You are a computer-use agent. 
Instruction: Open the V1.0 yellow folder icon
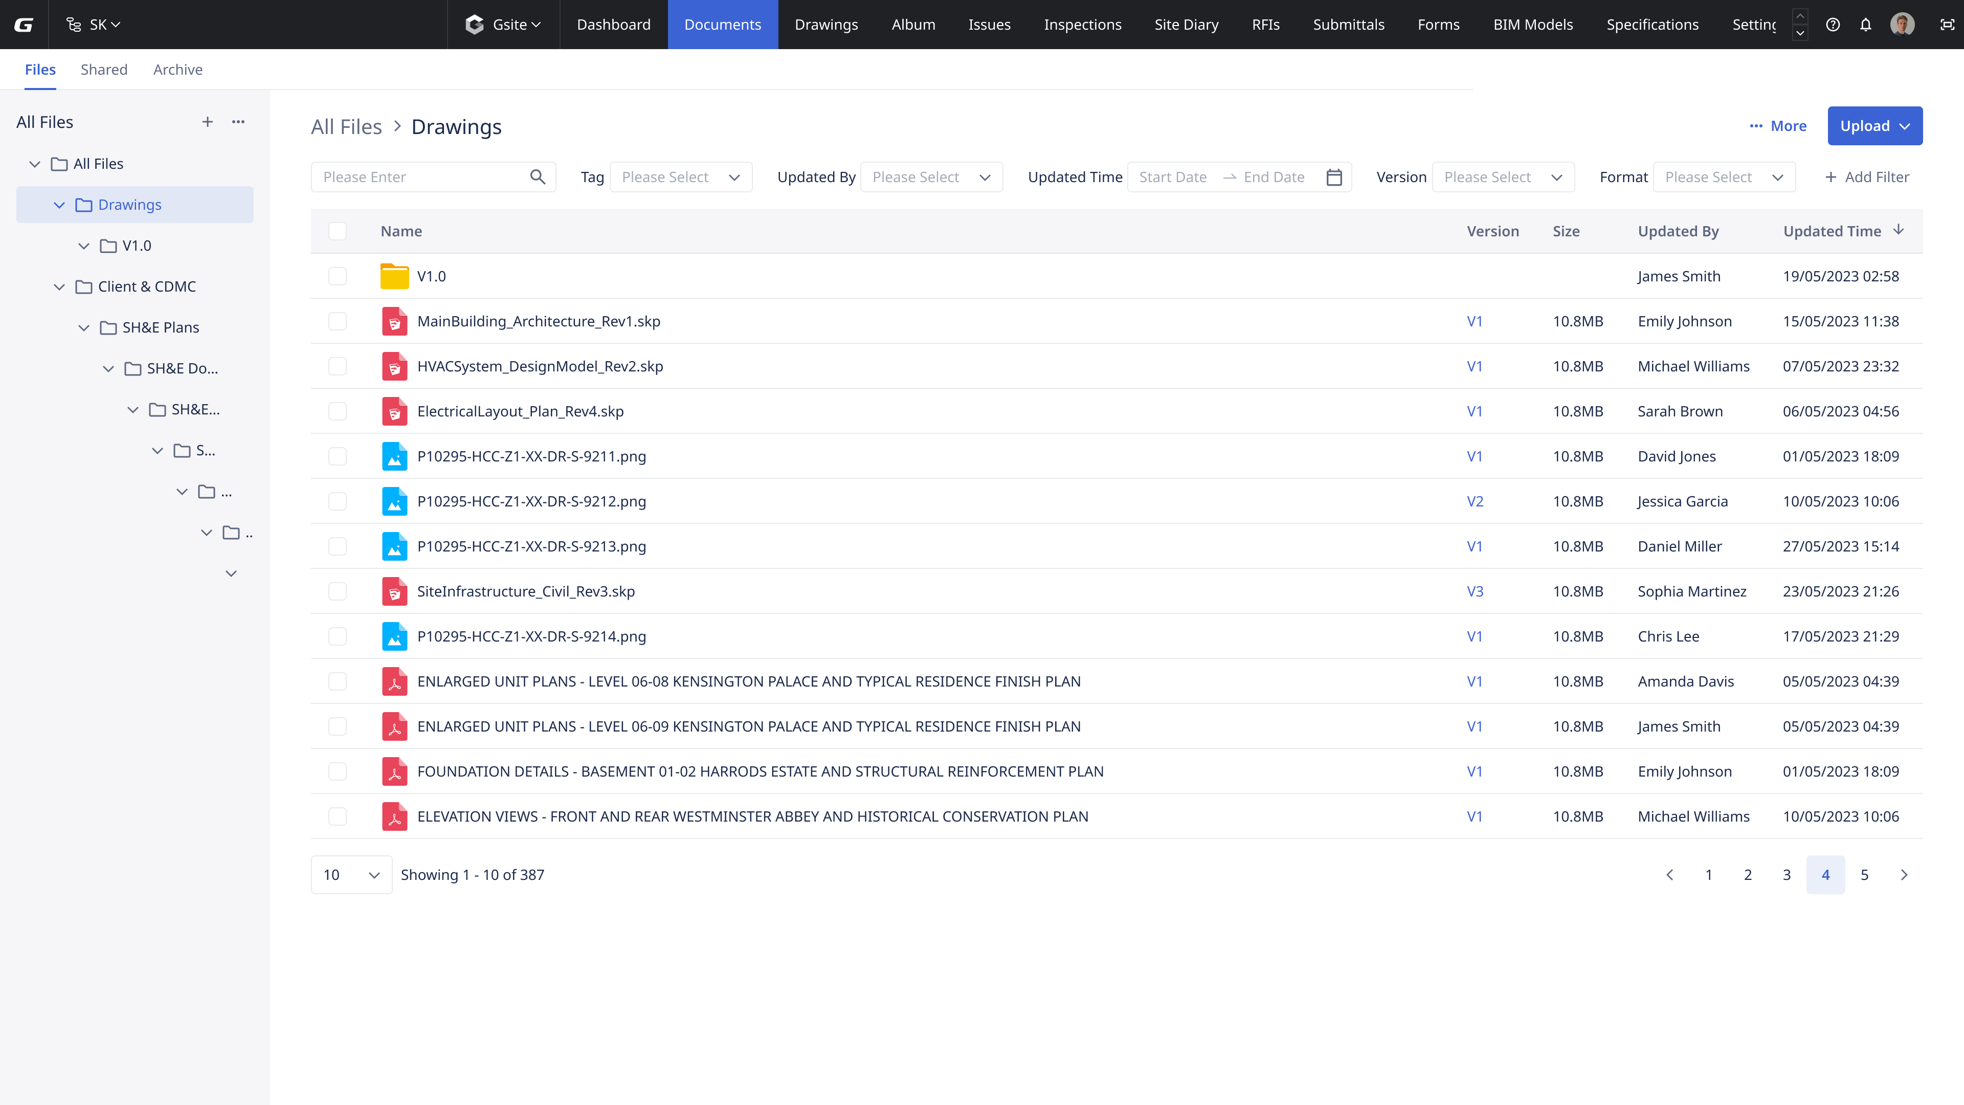point(394,276)
